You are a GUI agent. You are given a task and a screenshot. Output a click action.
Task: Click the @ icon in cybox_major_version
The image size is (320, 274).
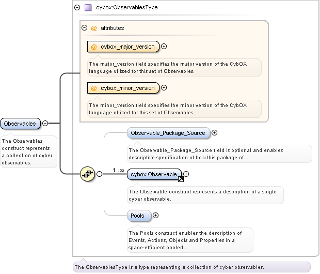click(94, 47)
